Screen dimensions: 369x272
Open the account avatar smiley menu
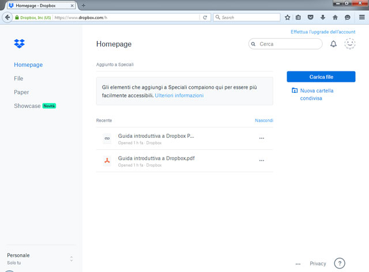tap(350, 44)
